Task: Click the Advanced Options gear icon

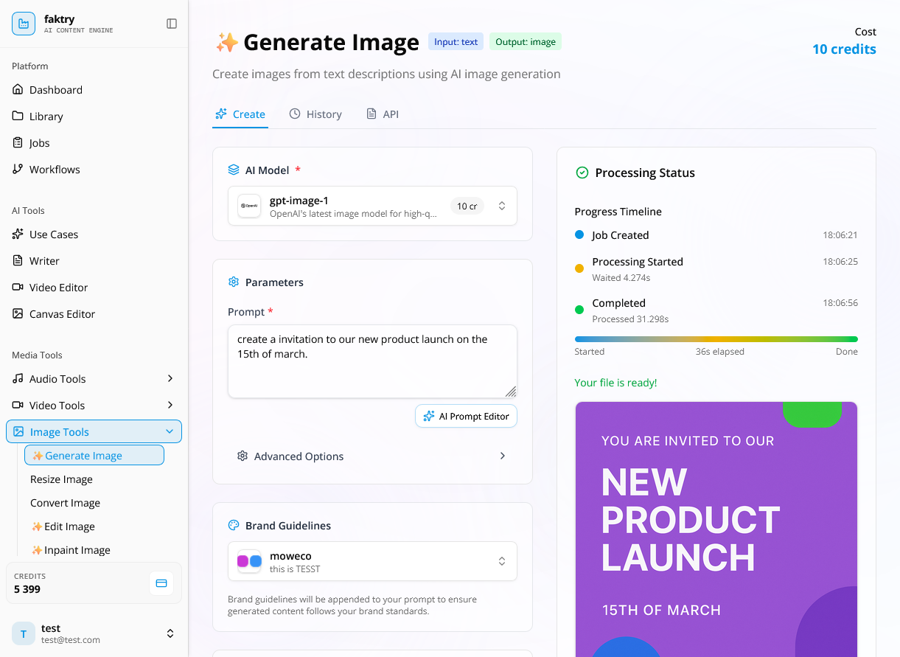Action: pyautogui.click(x=243, y=456)
